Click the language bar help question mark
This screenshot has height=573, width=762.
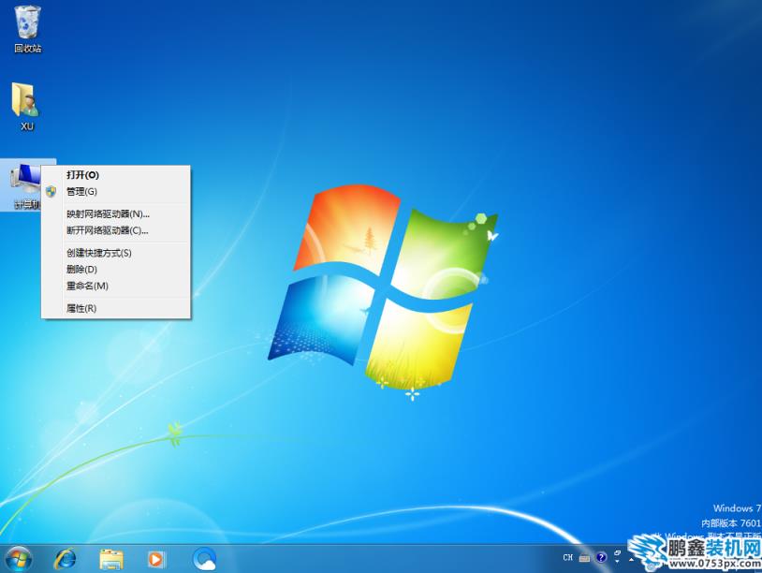pyautogui.click(x=601, y=557)
